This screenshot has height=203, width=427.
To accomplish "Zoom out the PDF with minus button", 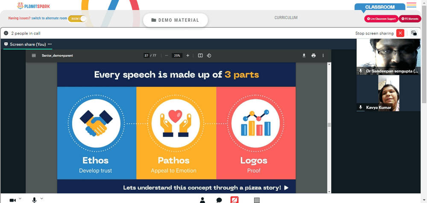I will pos(167,55).
